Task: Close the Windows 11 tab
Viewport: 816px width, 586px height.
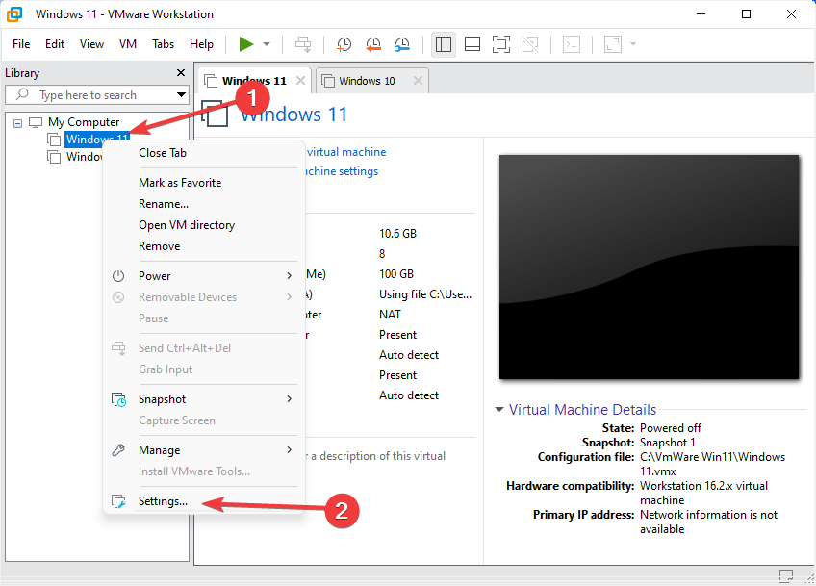Action: point(300,81)
